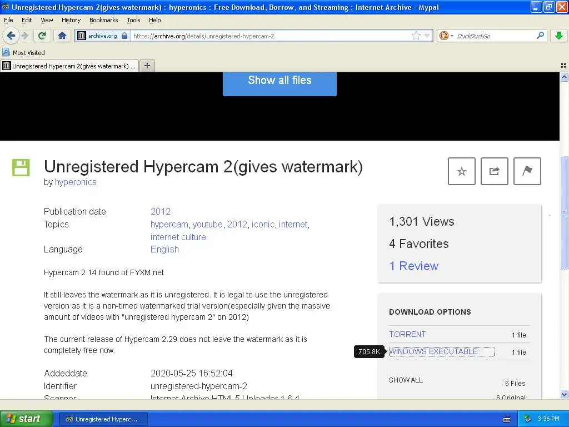Click the English language link
Viewport: 569px width, 427px height.
click(164, 250)
